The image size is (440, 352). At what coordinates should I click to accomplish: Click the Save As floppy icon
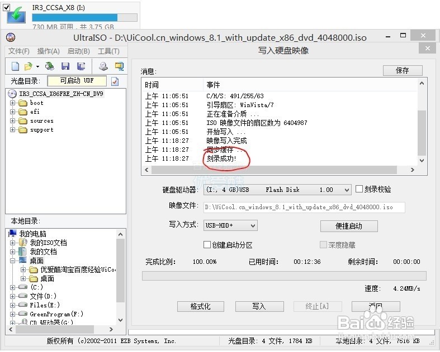tap(81, 66)
